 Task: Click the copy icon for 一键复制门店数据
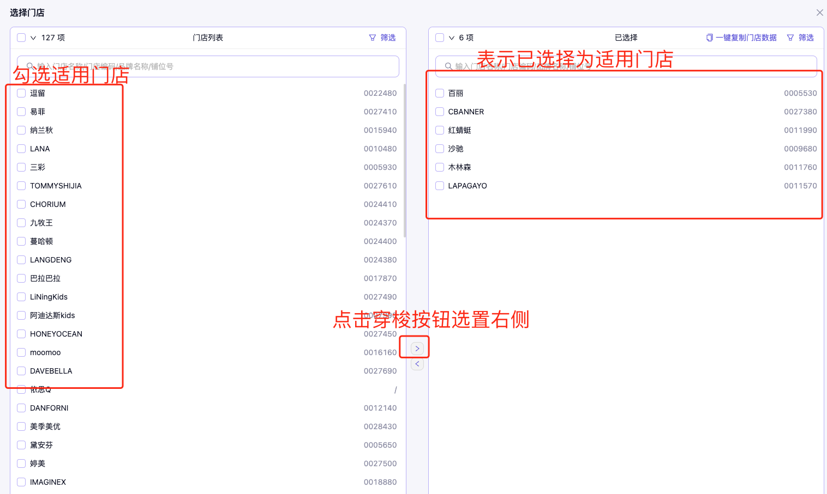click(x=709, y=38)
